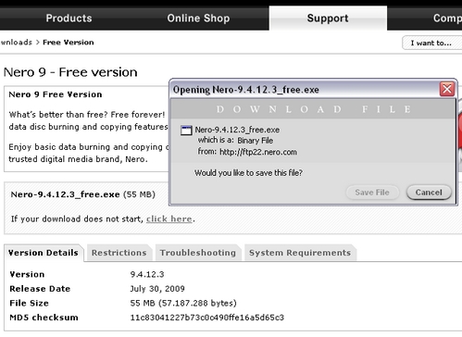This screenshot has width=462, height=337.
Task: Click the release date July 30, 2009
Action: coord(157,289)
